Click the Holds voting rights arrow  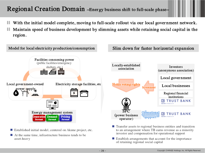click(126, 85)
